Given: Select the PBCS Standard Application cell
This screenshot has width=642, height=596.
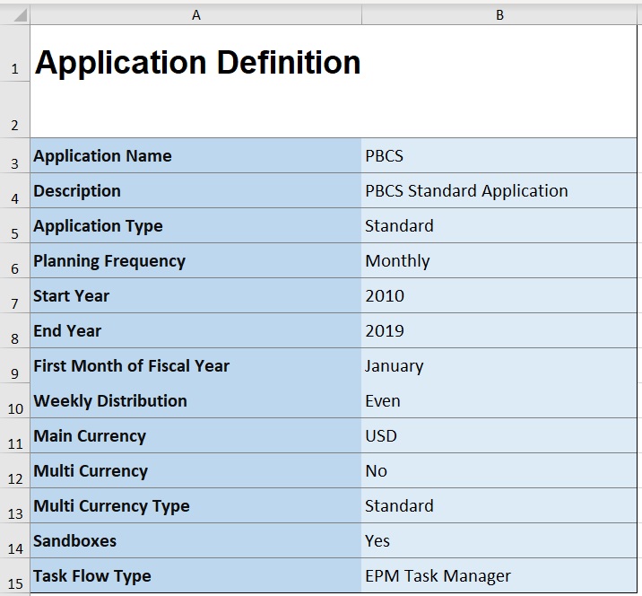Looking at the screenshot, I should (x=499, y=190).
